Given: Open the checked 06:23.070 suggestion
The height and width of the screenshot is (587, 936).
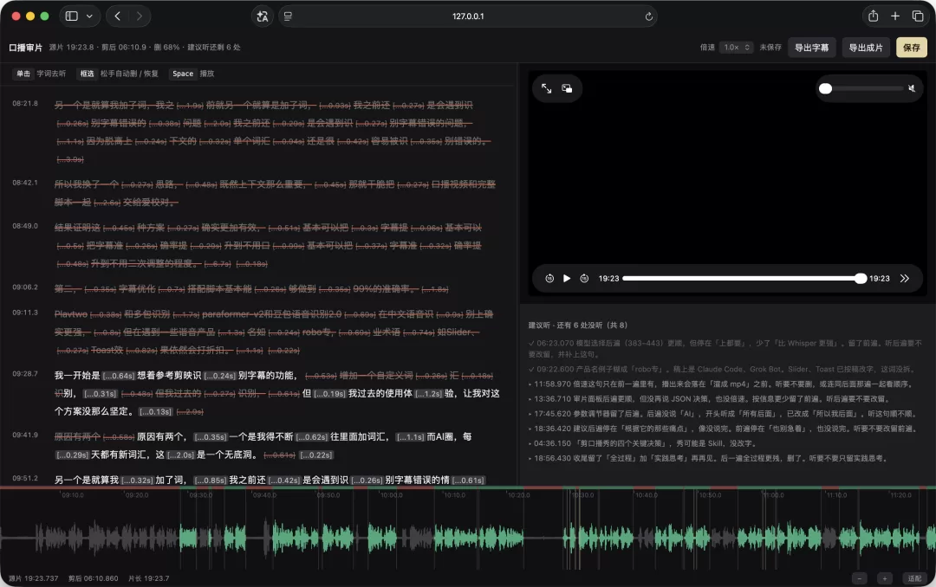Looking at the screenshot, I should [725, 348].
